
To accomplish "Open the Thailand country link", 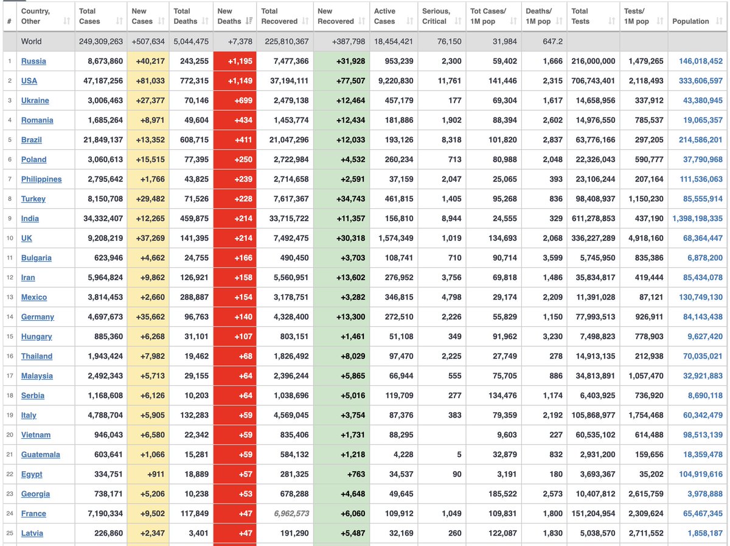I will (x=37, y=356).
